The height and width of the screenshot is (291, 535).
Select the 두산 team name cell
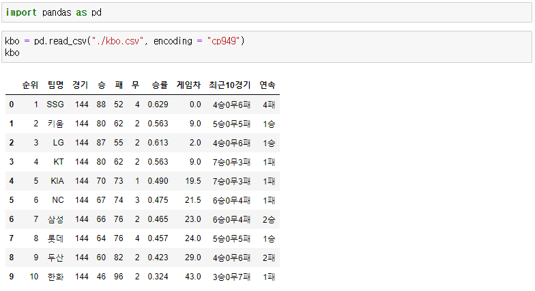coord(56,257)
